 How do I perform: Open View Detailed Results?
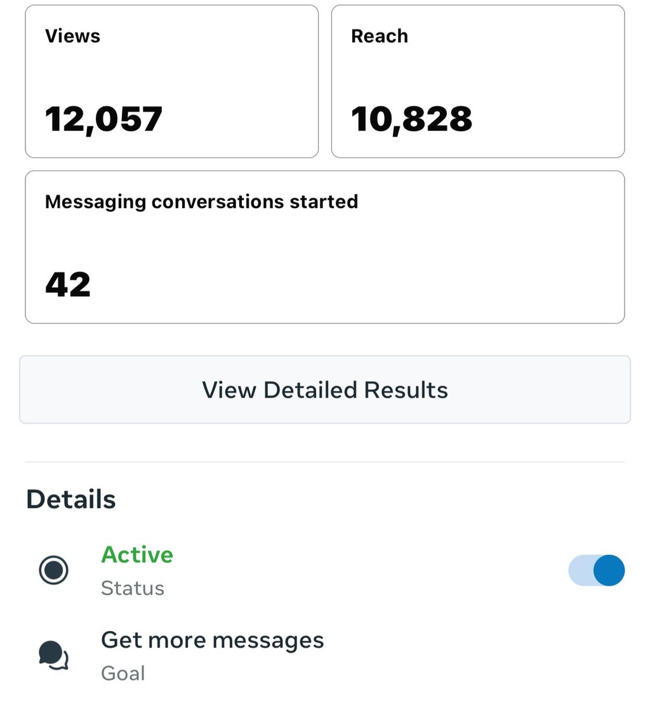pyautogui.click(x=325, y=389)
